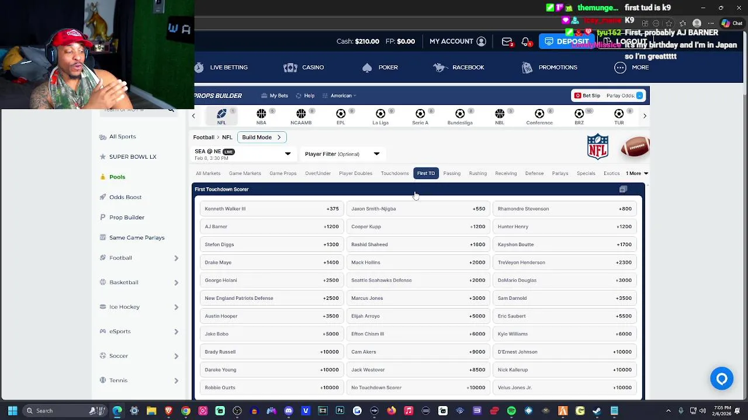Open Photoshop from the taskbar
The image size is (748, 420).
coord(340,411)
